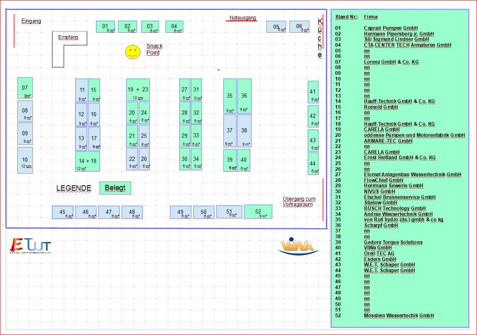Image resolution: width=477 pixels, height=335 pixels.
Task: Select booth 43 box
Action: coord(313,141)
